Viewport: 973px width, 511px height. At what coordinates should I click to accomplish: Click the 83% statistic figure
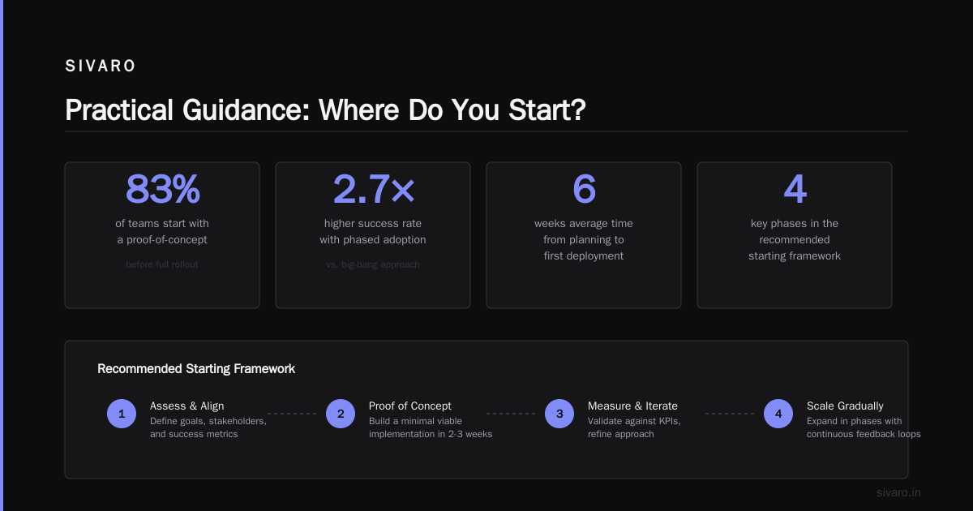coord(162,189)
